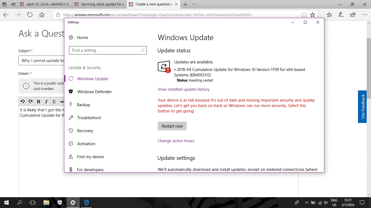Click the Edge icon on taskbar
The image size is (371, 208).
(x=86, y=203)
